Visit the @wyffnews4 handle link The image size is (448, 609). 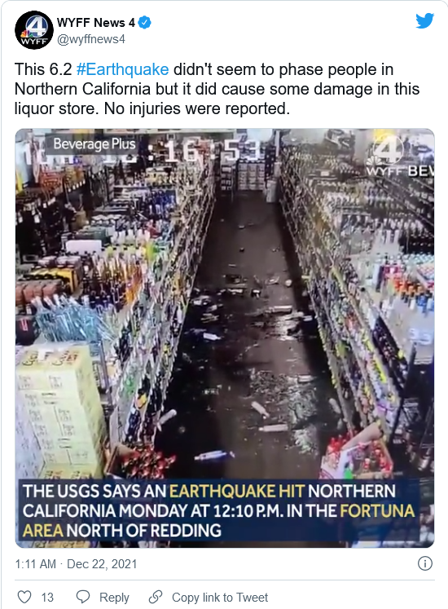(91, 39)
